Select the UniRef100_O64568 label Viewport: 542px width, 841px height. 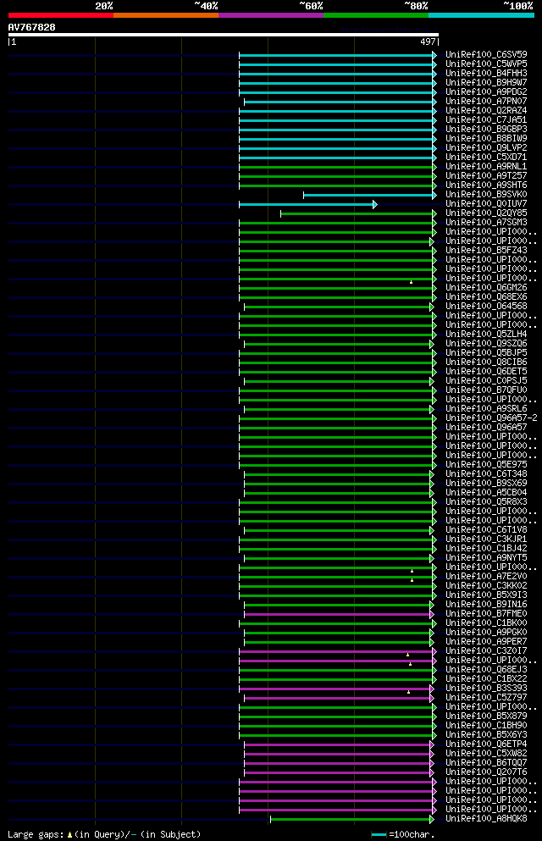point(486,307)
